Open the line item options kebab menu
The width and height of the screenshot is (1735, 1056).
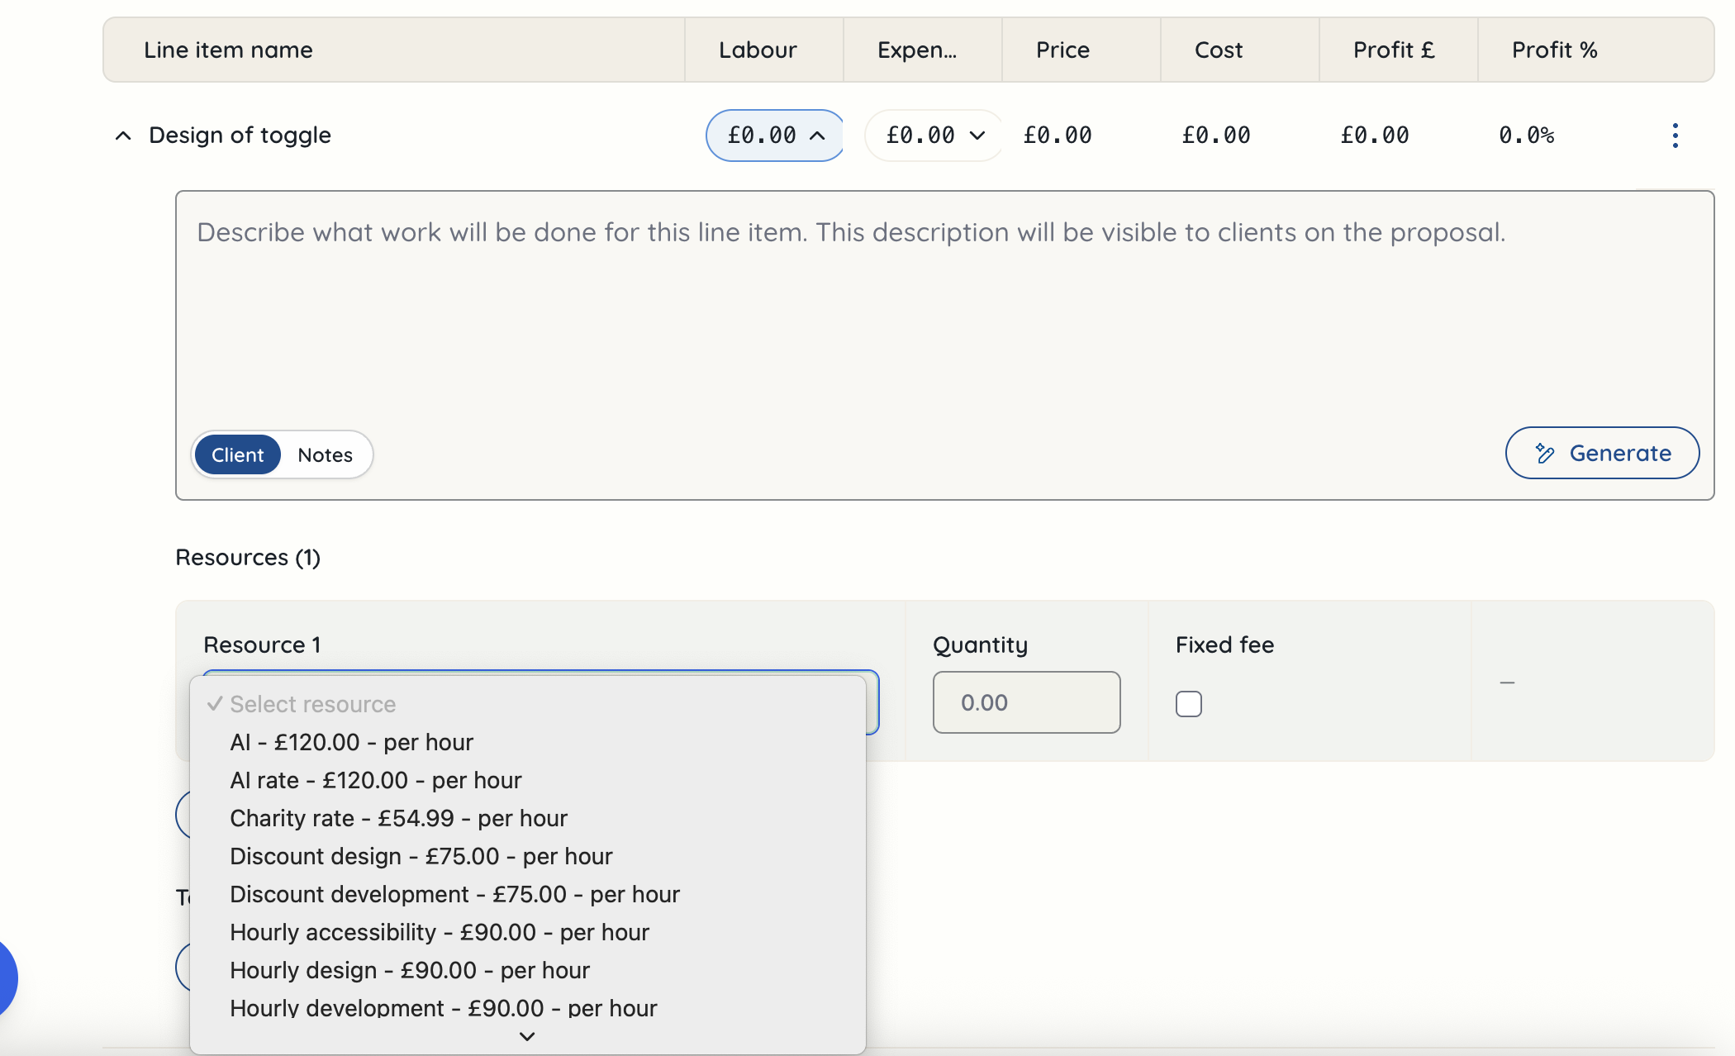click(1675, 135)
